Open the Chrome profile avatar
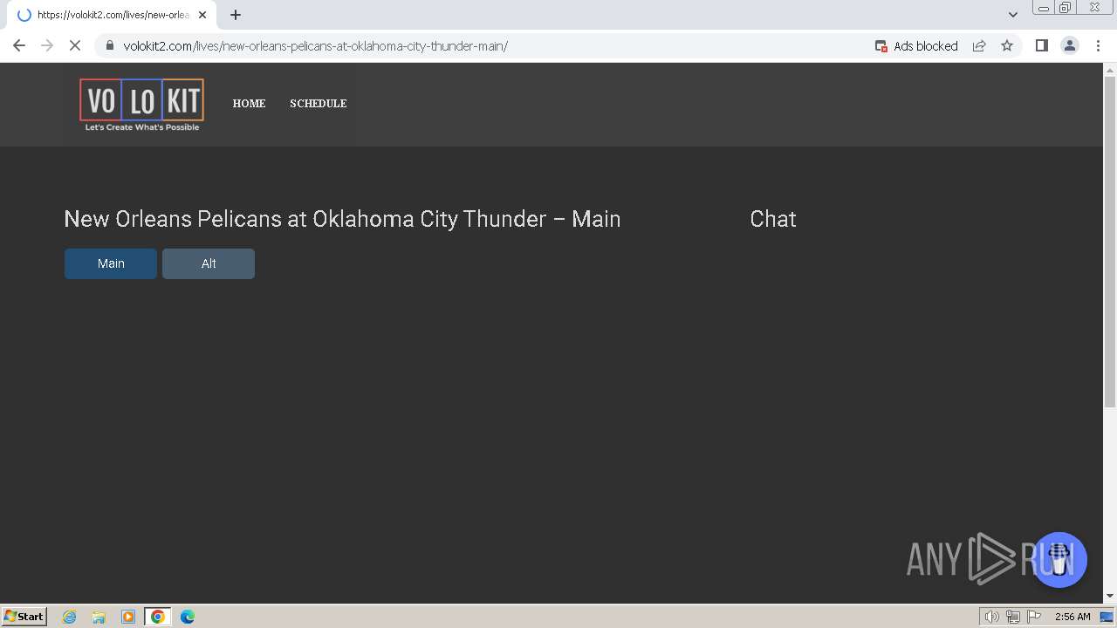The image size is (1117, 628). pos(1069,45)
